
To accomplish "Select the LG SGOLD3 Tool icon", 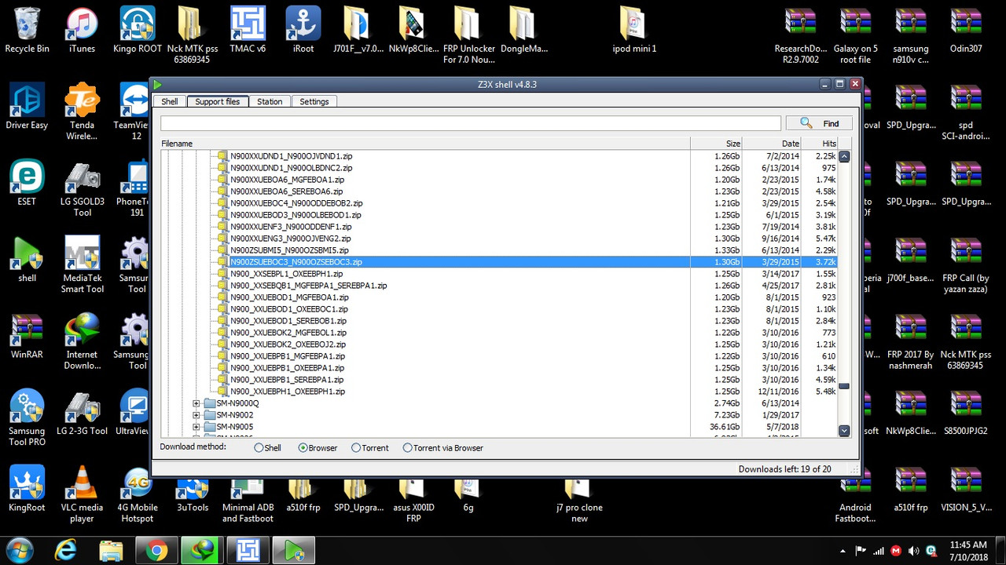I will click(x=83, y=188).
